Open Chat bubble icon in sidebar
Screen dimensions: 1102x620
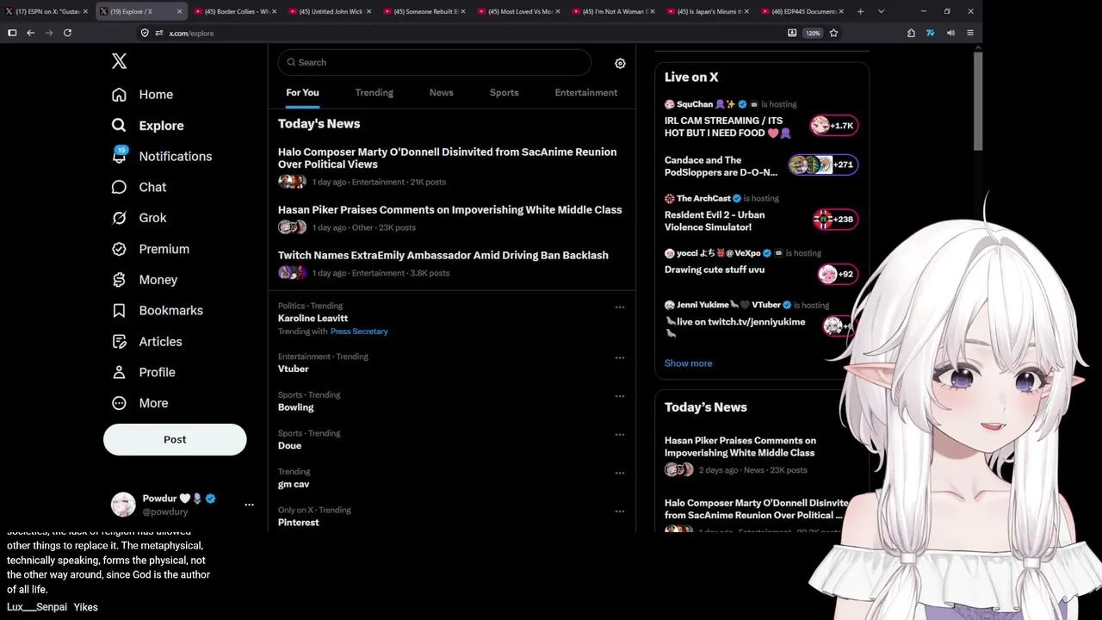click(119, 187)
